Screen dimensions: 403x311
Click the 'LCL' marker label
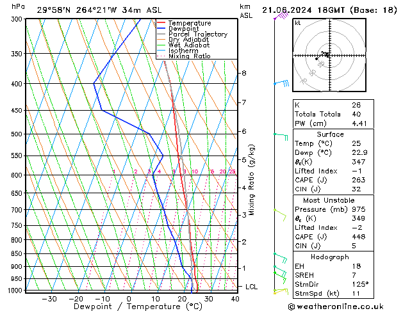click(251, 287)
